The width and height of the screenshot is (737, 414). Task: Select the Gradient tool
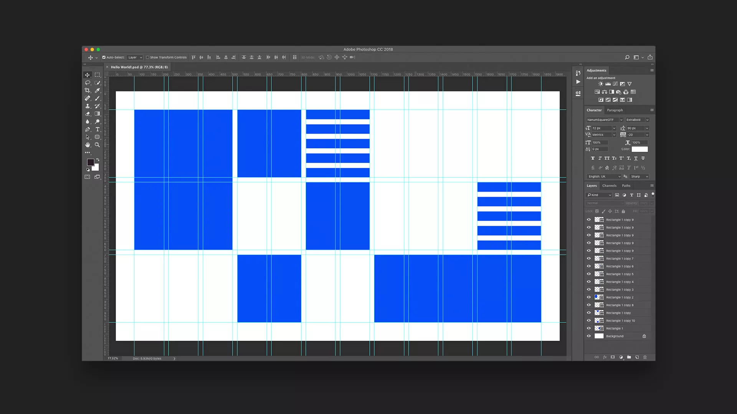[97, 114]
